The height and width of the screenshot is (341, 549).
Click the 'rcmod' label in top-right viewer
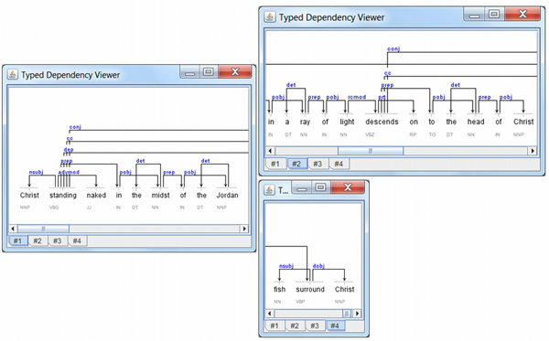(357, 97)
